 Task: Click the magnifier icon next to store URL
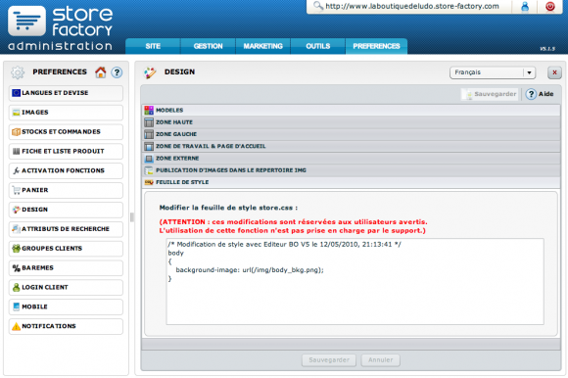click(318, 6)
